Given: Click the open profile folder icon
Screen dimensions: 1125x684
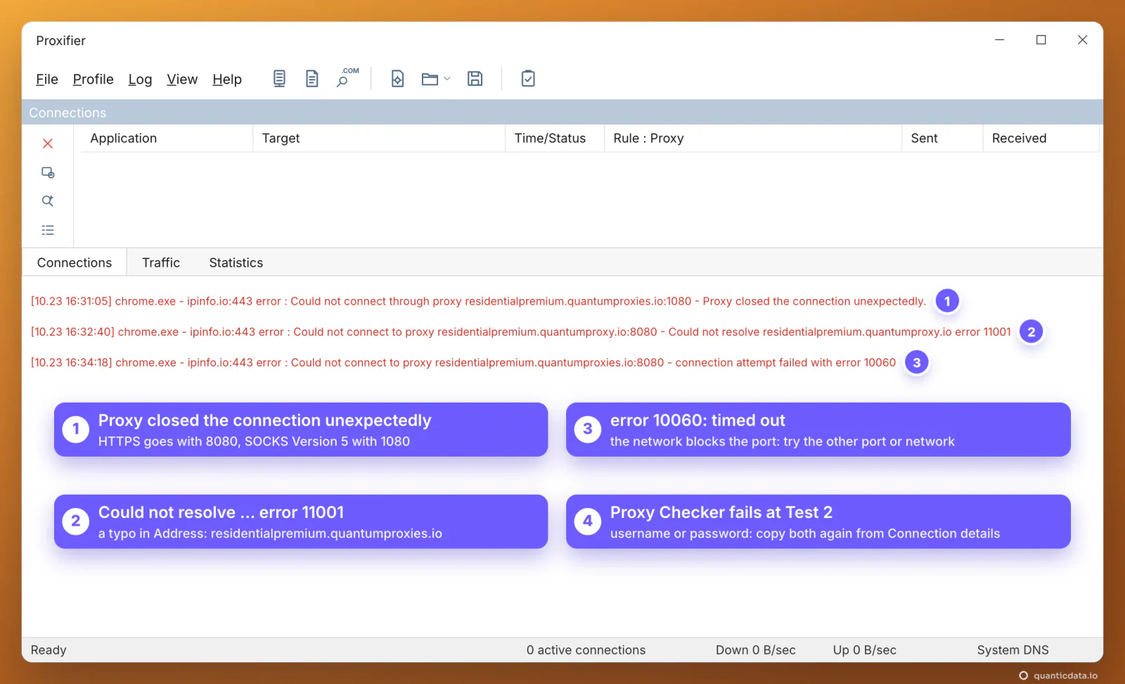Looking at the screenshot, I should point(430,79).
